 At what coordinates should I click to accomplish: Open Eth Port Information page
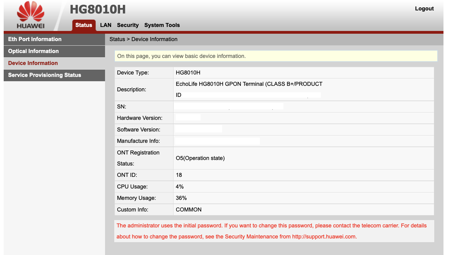tap(54, 39)
